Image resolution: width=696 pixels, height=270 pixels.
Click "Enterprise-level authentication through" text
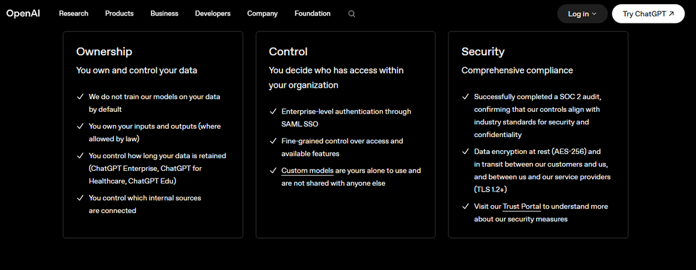click(346, 111)
